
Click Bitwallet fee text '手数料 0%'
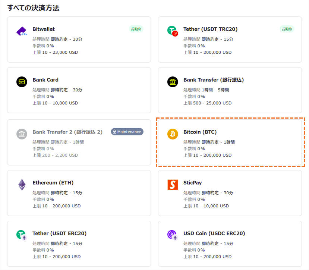(43, 46)
